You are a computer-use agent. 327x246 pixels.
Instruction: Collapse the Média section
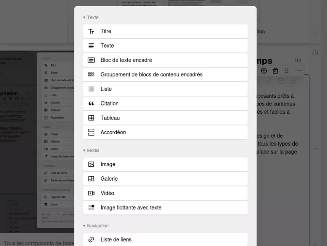84,151
